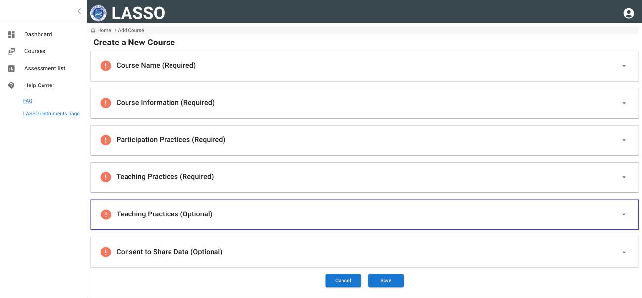642x298 pixels.
Task: Expand Course Information section arrow
Action: [x=624, y=103]
